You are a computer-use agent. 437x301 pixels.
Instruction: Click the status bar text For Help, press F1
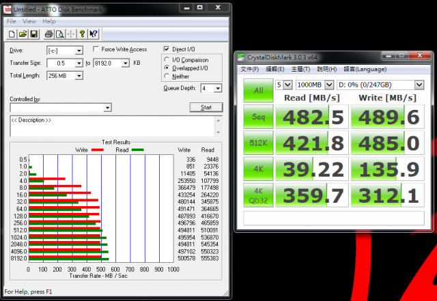coord(28,292)
